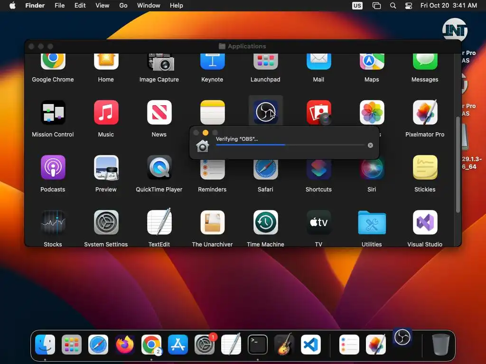Show the date and time panel

(x=449, y=6)
